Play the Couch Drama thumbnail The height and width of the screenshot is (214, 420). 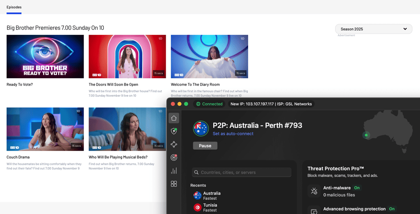(x=45, y=129)
